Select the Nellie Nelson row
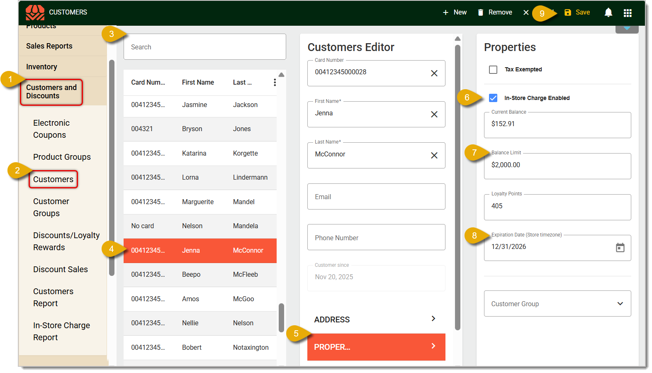This screenshot has height=373, width=652. point(200,323)
